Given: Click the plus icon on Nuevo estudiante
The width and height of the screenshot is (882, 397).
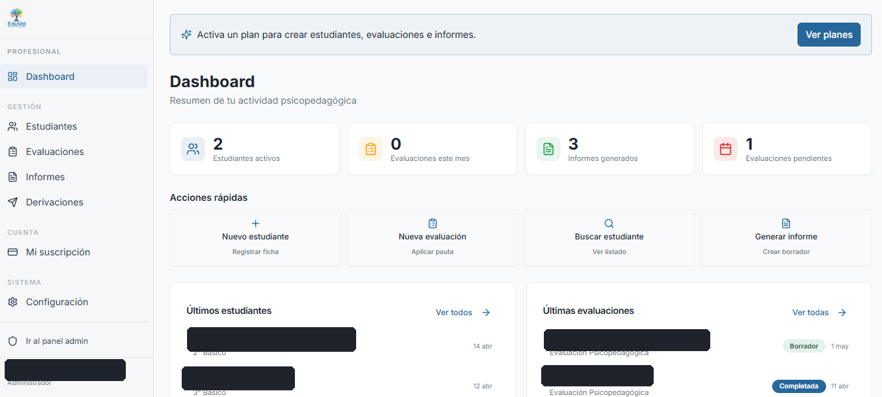Looking at the screenshot, I should [256, 223].
